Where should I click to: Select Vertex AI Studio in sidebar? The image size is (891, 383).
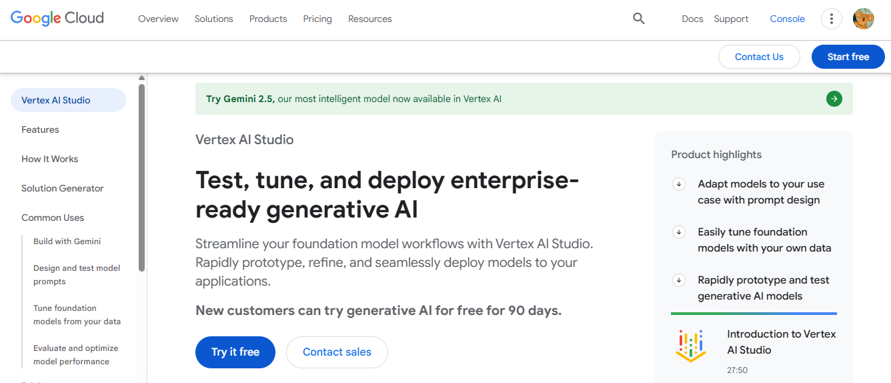(68, 100)
